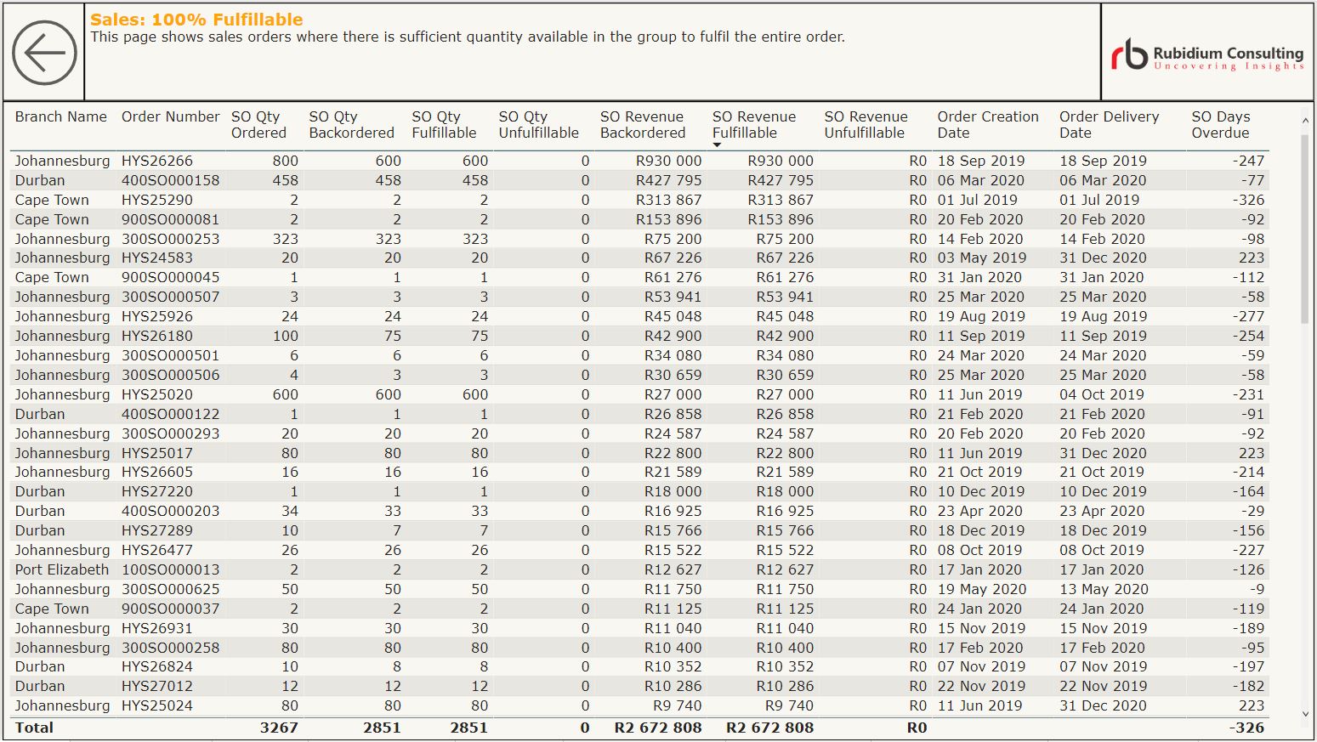The image size is (1317, 742).
Task: Select order number 400SO000158 in Durban row
Action: pyautogui.click(x=170, y=180)
